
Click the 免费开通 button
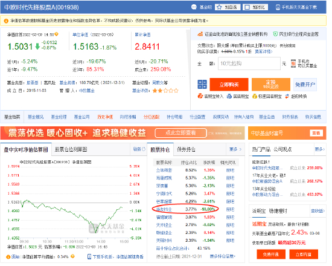click(271, 254)
